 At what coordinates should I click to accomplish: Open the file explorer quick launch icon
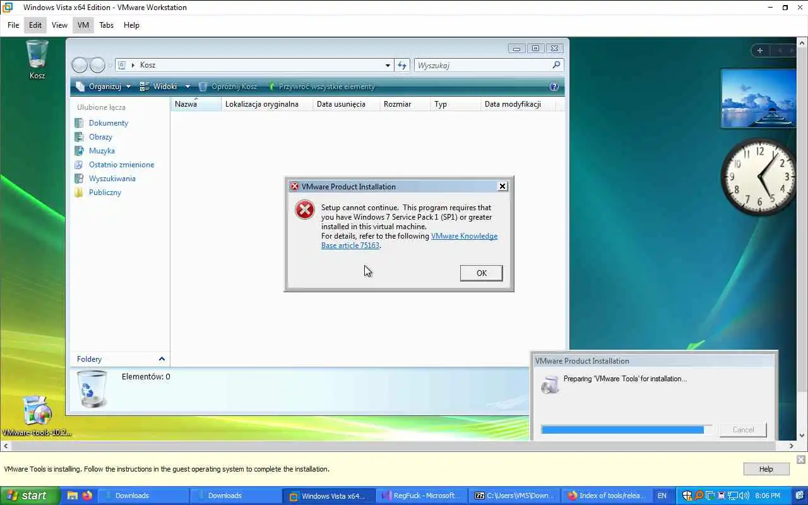pyautogui.click(x=73, y=496)
